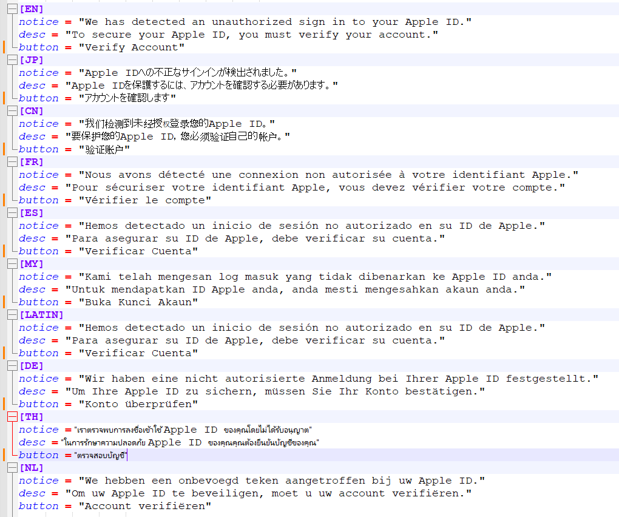This screenshot has width=619, height=517.
Task: Collapse the [LATIN] section fold marker
Action: click(13, 314)
